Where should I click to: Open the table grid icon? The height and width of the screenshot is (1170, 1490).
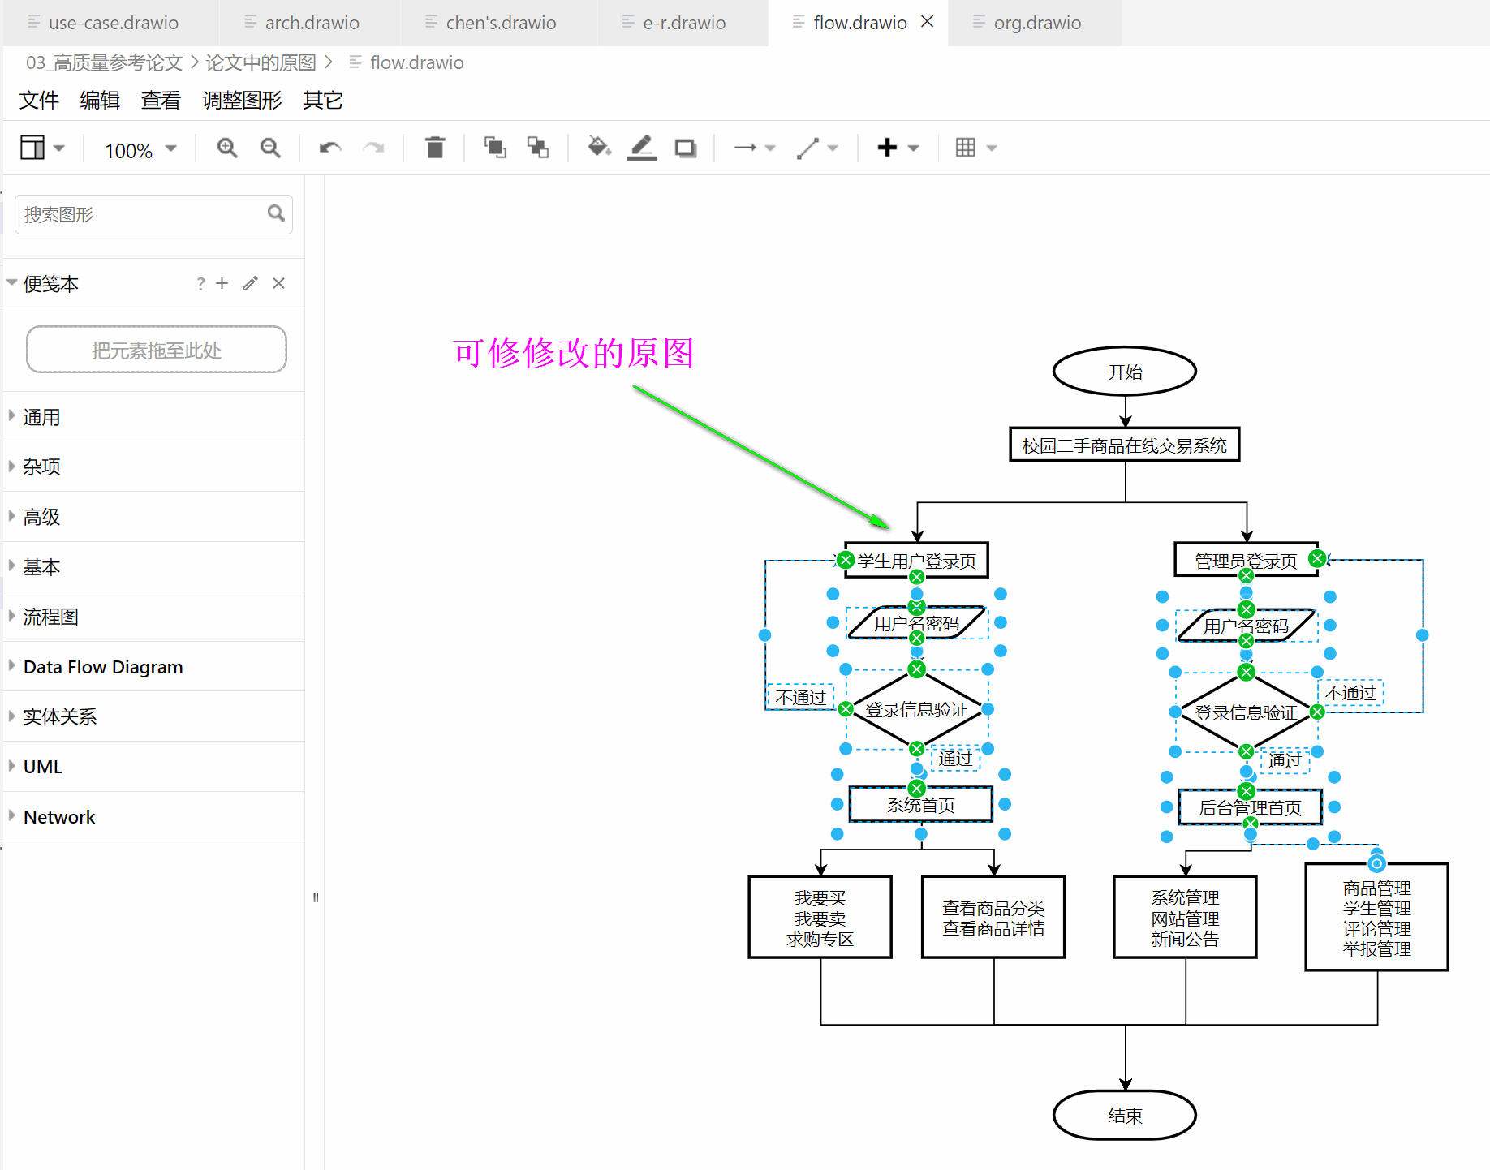[x=966, y=148]
